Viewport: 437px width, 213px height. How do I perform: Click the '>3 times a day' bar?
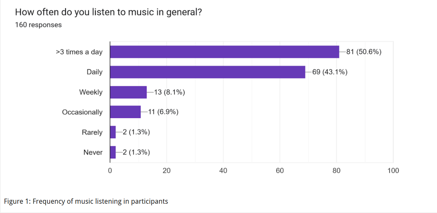[224, 52]
